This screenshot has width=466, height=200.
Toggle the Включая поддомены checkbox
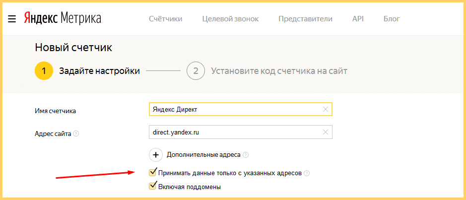point(153,187)
